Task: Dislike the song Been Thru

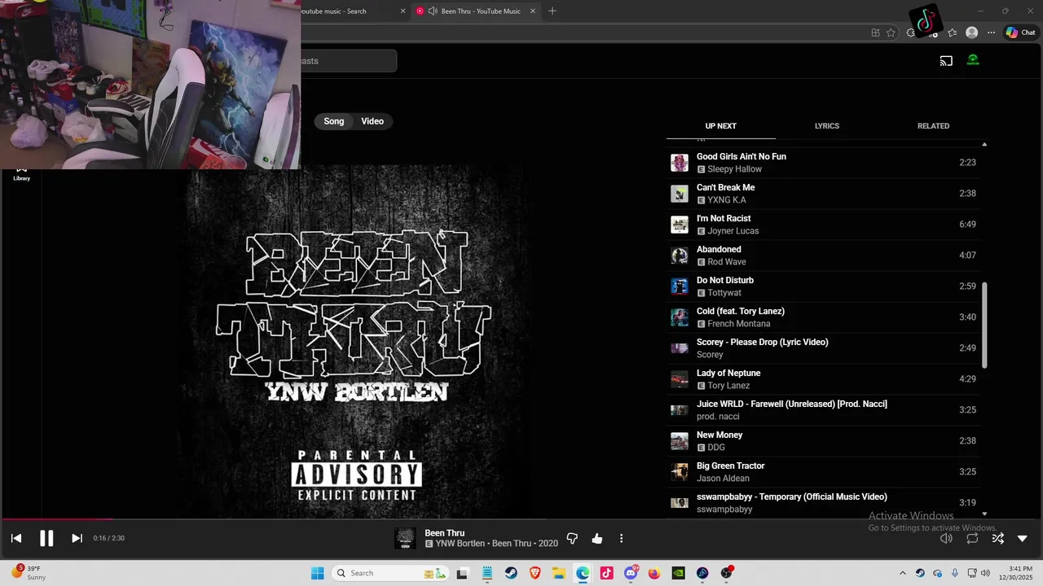Action: coord(572,538)
